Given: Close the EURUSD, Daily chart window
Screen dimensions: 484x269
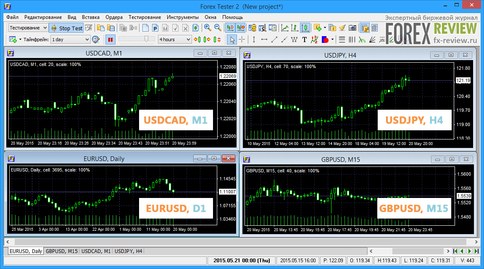Looking at the screenshot, I should [x=229, y=158].
